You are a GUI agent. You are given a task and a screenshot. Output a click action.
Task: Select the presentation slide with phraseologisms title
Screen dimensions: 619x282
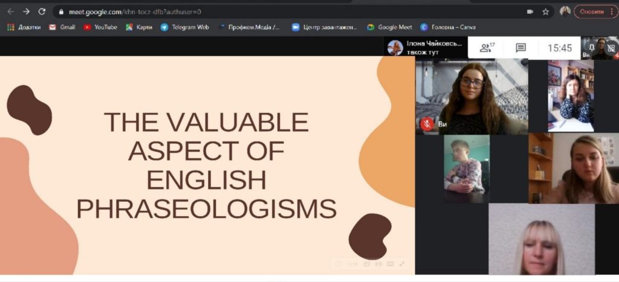[207, 165]
